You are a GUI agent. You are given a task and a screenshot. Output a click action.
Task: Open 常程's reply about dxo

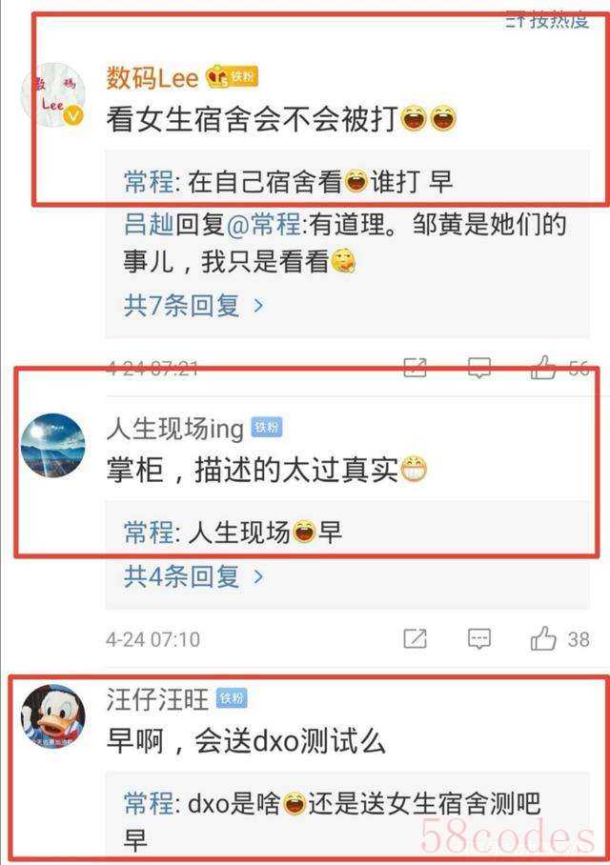tap(332, 821)
